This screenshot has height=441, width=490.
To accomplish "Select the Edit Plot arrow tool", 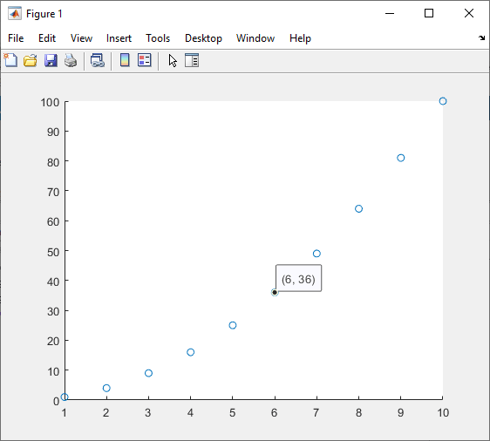I will click(x=173, y=60).
